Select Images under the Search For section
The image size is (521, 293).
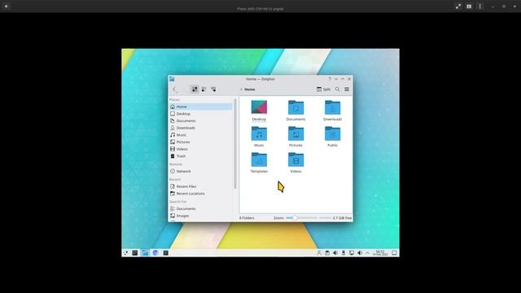(201, 216)
